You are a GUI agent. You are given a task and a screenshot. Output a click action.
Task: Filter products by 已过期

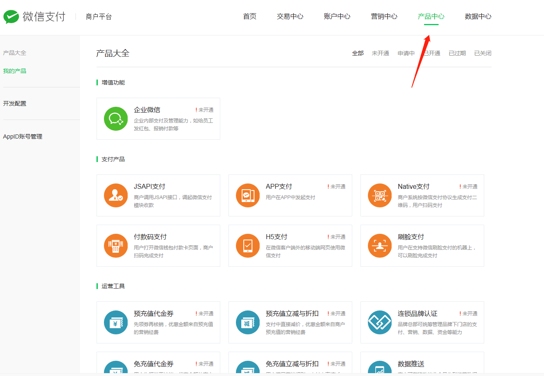(x=457, y=53)
